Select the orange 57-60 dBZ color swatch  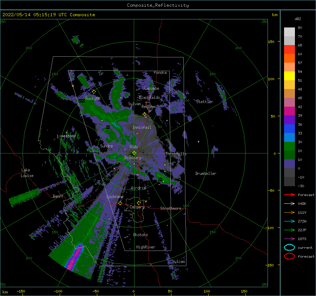289,58
